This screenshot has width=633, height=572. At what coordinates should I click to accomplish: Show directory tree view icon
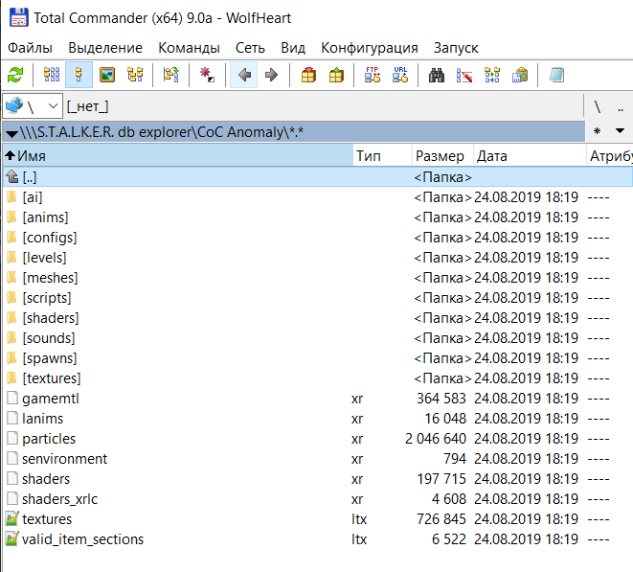tap(135, 75)
